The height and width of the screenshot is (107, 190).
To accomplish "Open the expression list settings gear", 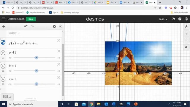I will (54, 26).
